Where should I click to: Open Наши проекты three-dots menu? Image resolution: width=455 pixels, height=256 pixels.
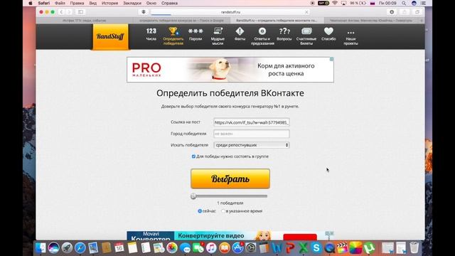pyautogui.click(x=350, y=37)
